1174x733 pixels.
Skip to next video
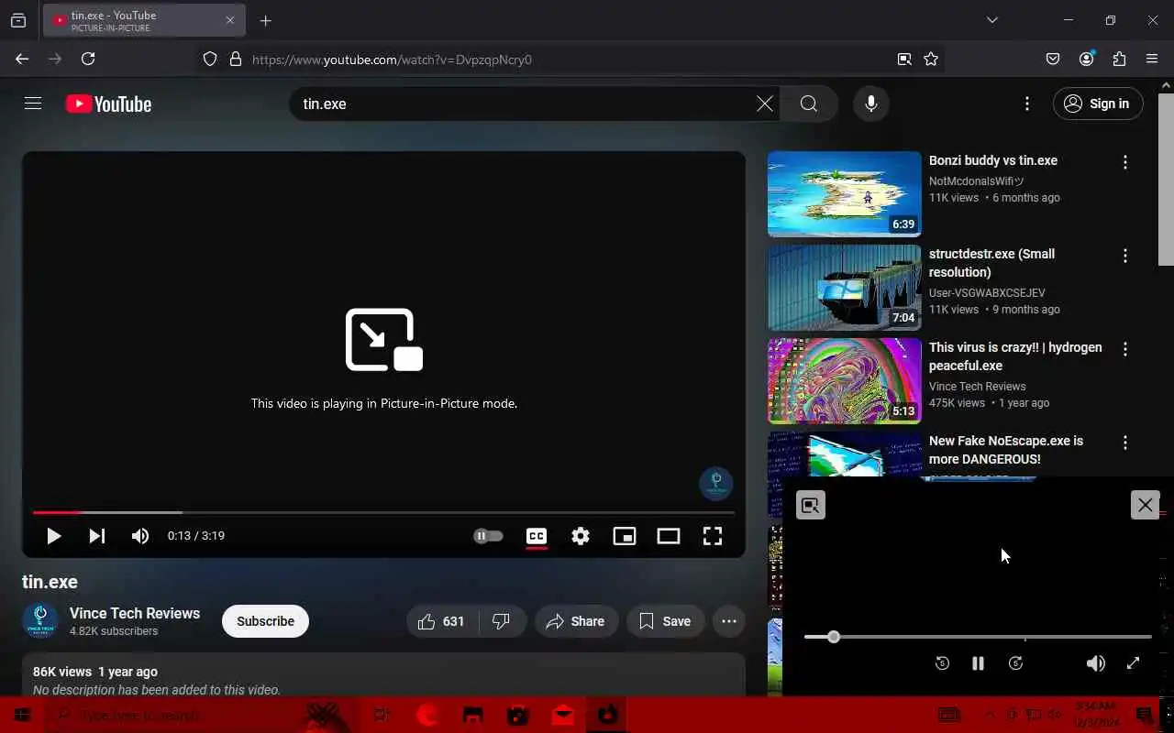pyautogui.click(x=96, y=536)
